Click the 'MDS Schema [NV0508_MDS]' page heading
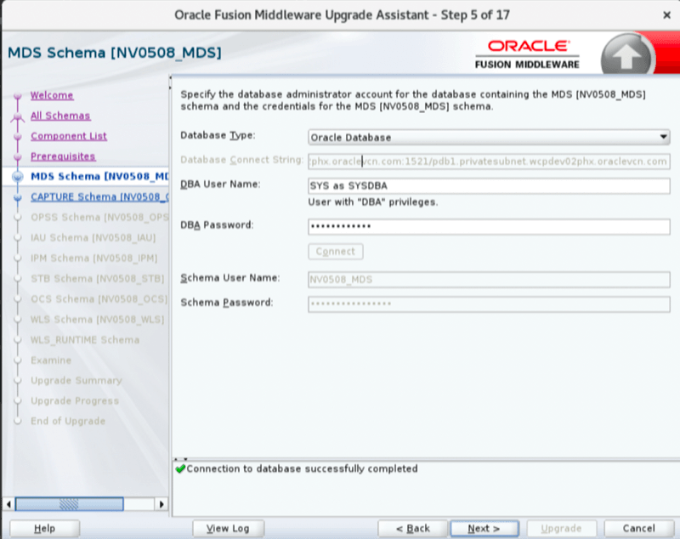 pyautogui.click(x=115, y=53)
